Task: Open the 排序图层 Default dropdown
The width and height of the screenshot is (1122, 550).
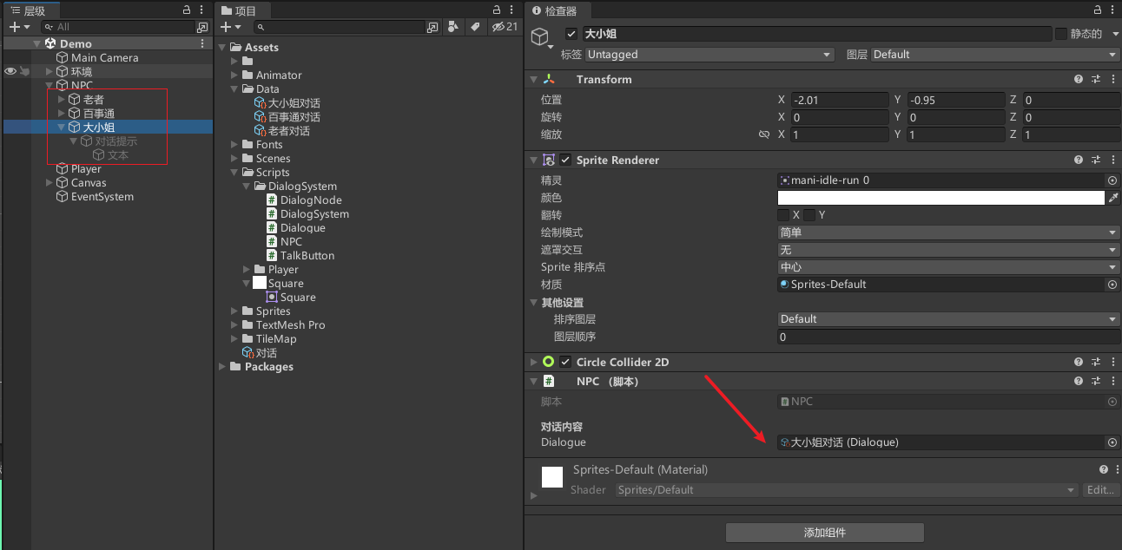Action: tap(948, 319)
